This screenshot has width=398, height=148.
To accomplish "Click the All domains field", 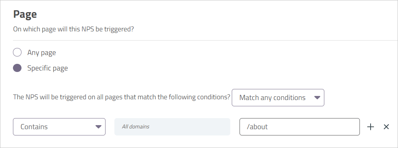I will (172, 127).
